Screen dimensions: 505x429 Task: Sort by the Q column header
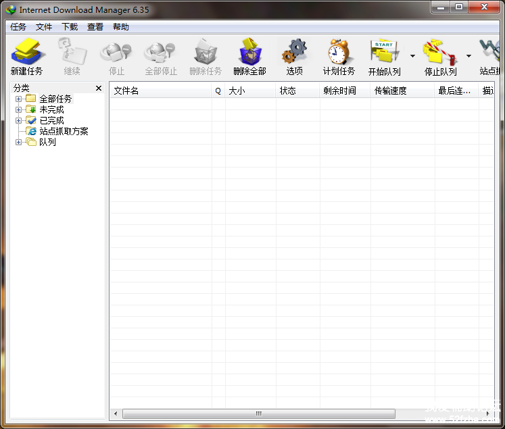tap(218, 91)
